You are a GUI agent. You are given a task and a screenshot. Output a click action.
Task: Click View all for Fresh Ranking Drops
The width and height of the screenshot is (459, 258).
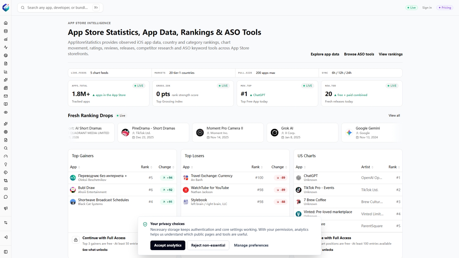click(x=394, y=115)
